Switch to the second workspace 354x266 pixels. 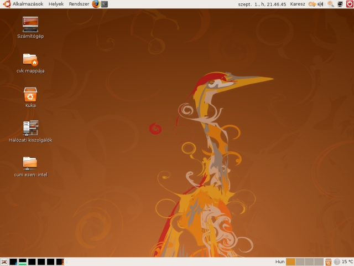(300, 262)
